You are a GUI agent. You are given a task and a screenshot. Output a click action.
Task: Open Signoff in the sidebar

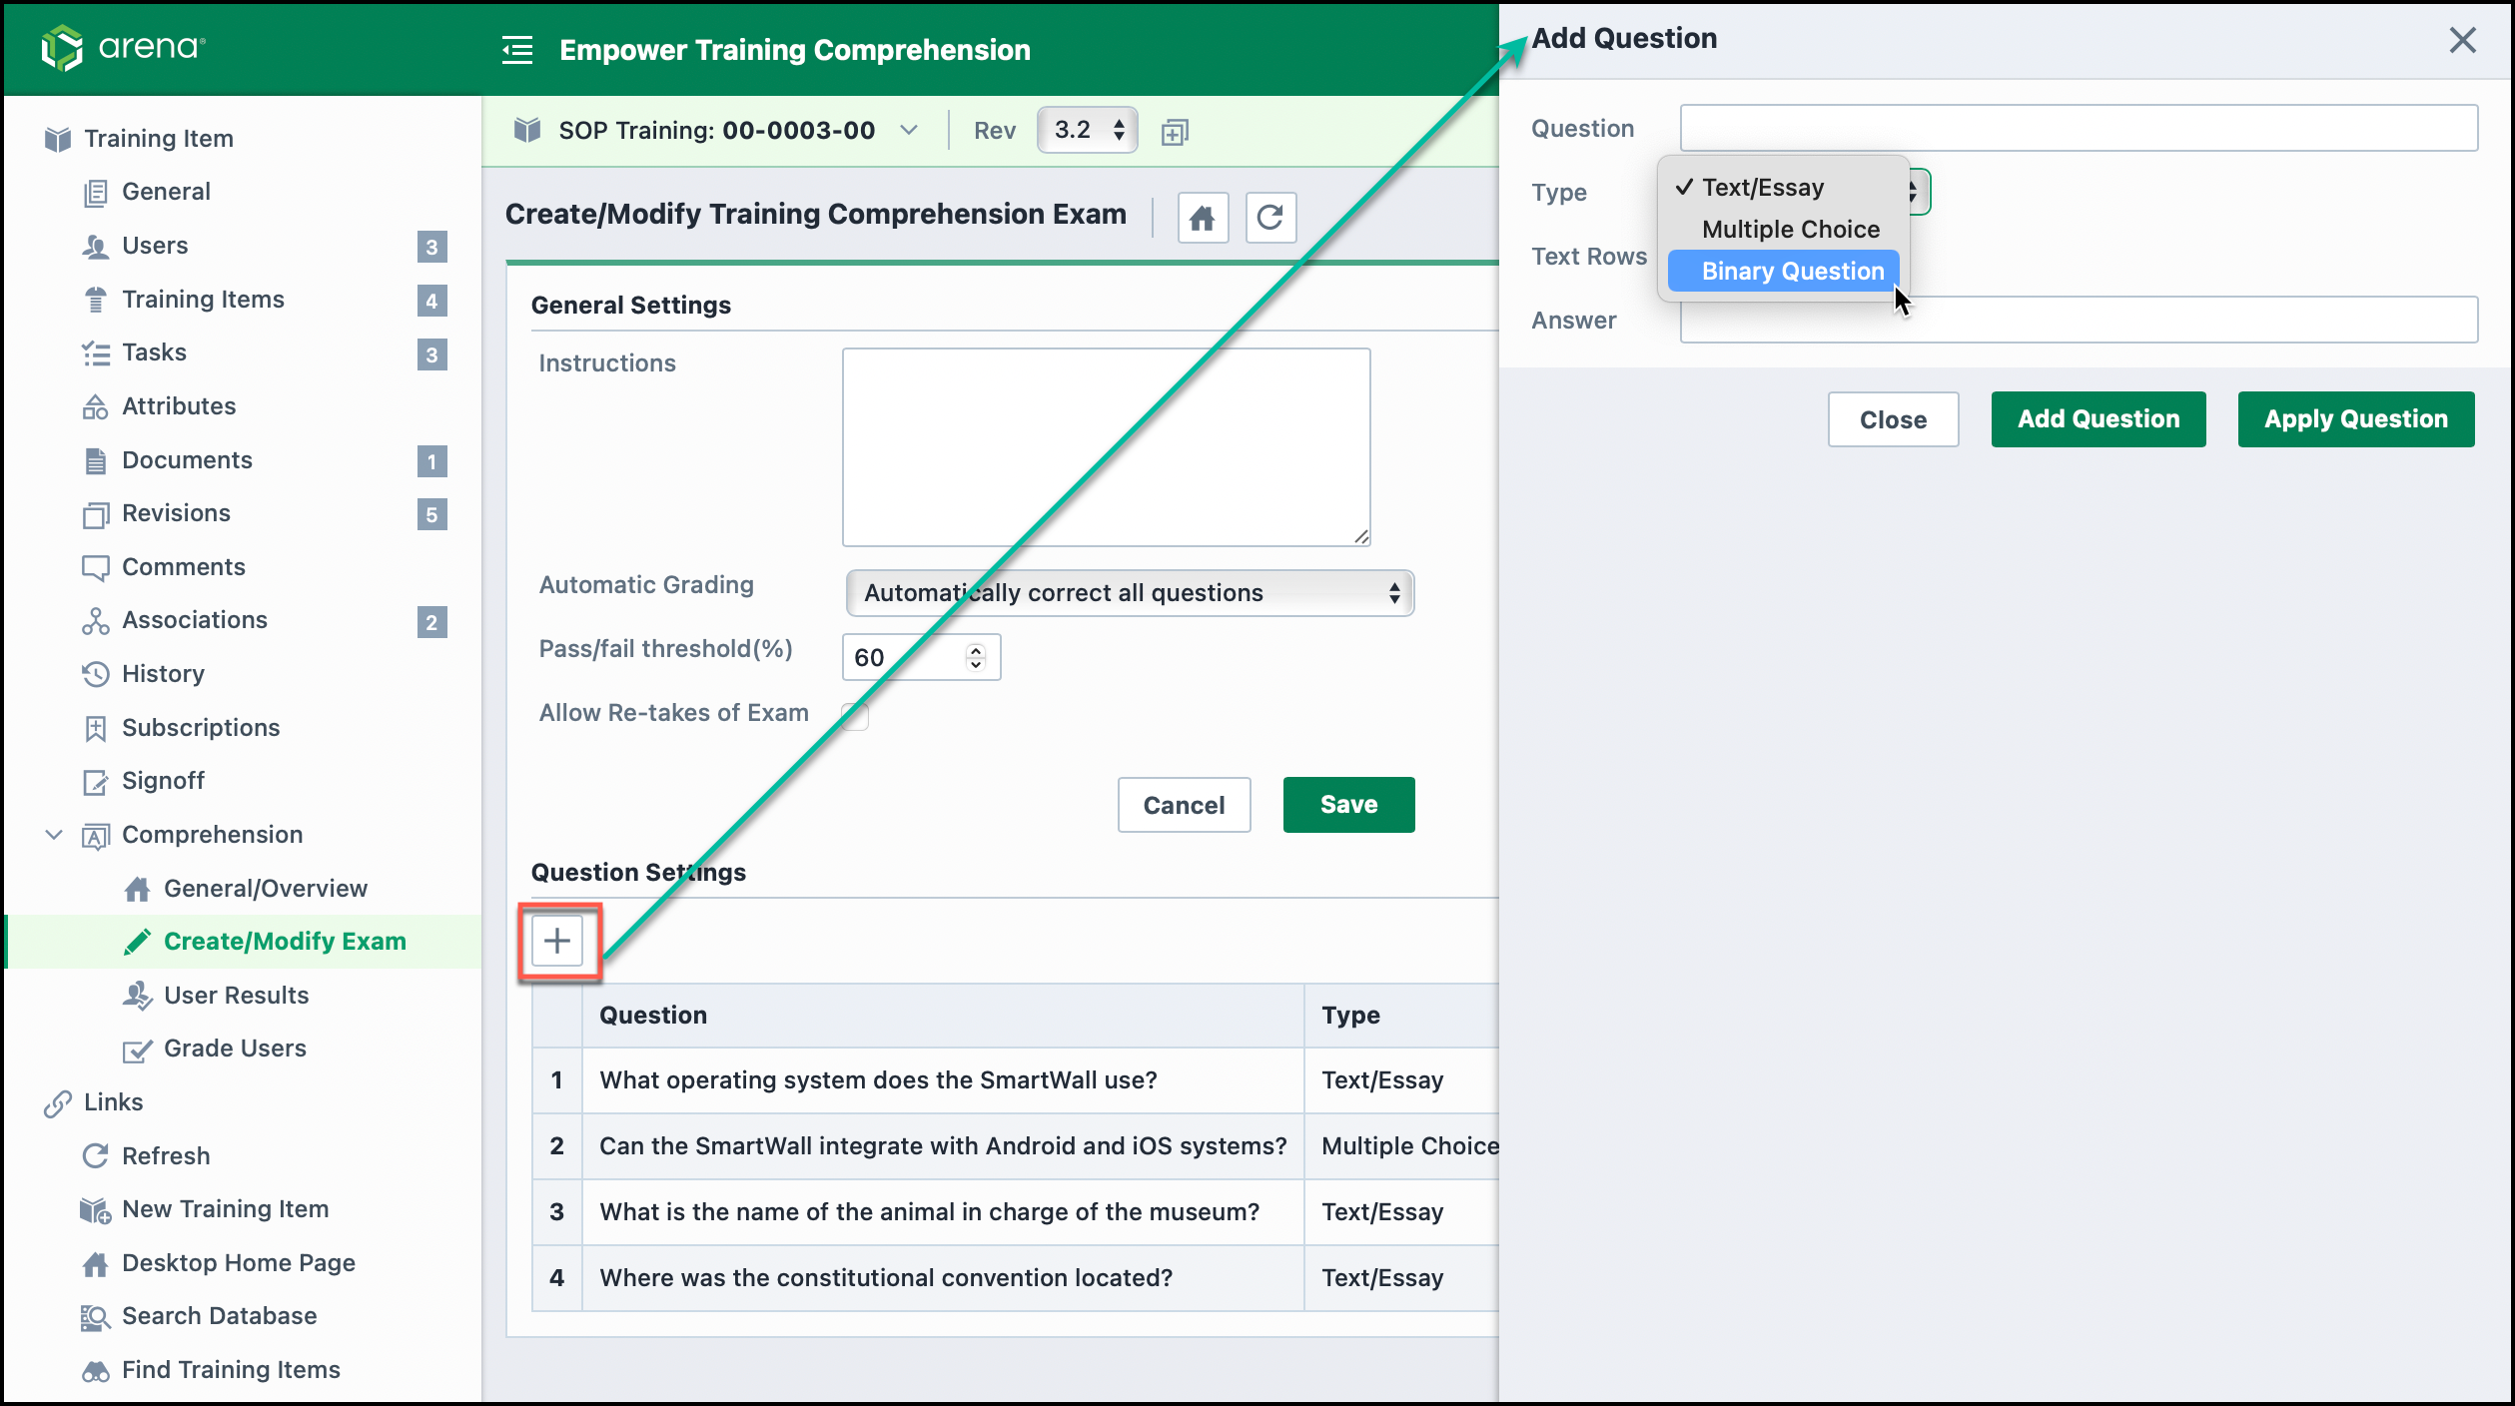click(x=163, y=781)
